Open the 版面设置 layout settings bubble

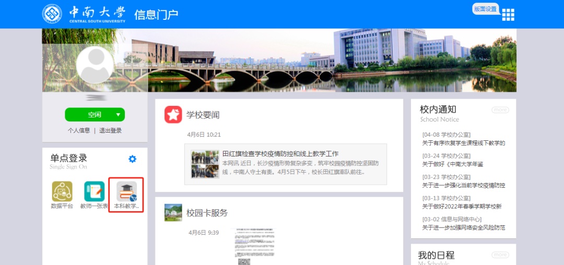click(x=485, y=9)
